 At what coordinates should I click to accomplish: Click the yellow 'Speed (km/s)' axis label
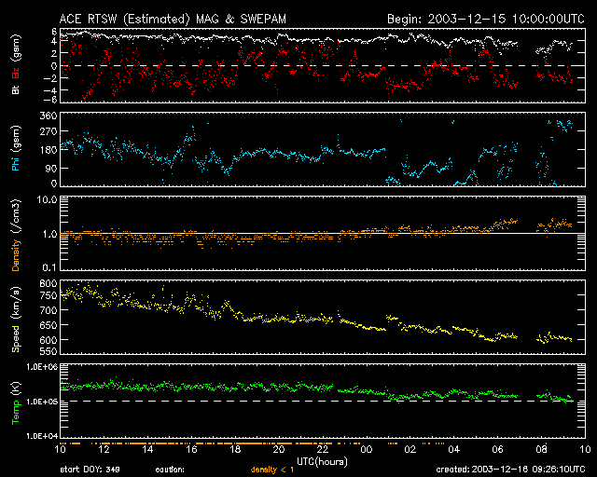pyautogui.click(x=16, y=320)
